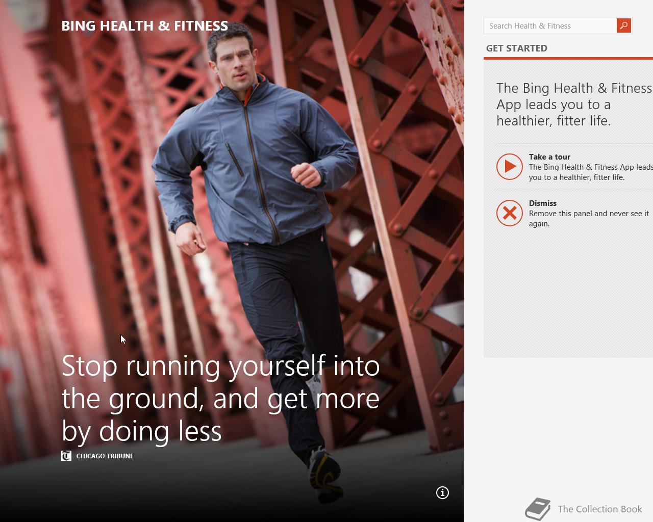Click the Take a tour play icon
The height and width of the screenshot is (522, 653).
[x=510, y=167]
